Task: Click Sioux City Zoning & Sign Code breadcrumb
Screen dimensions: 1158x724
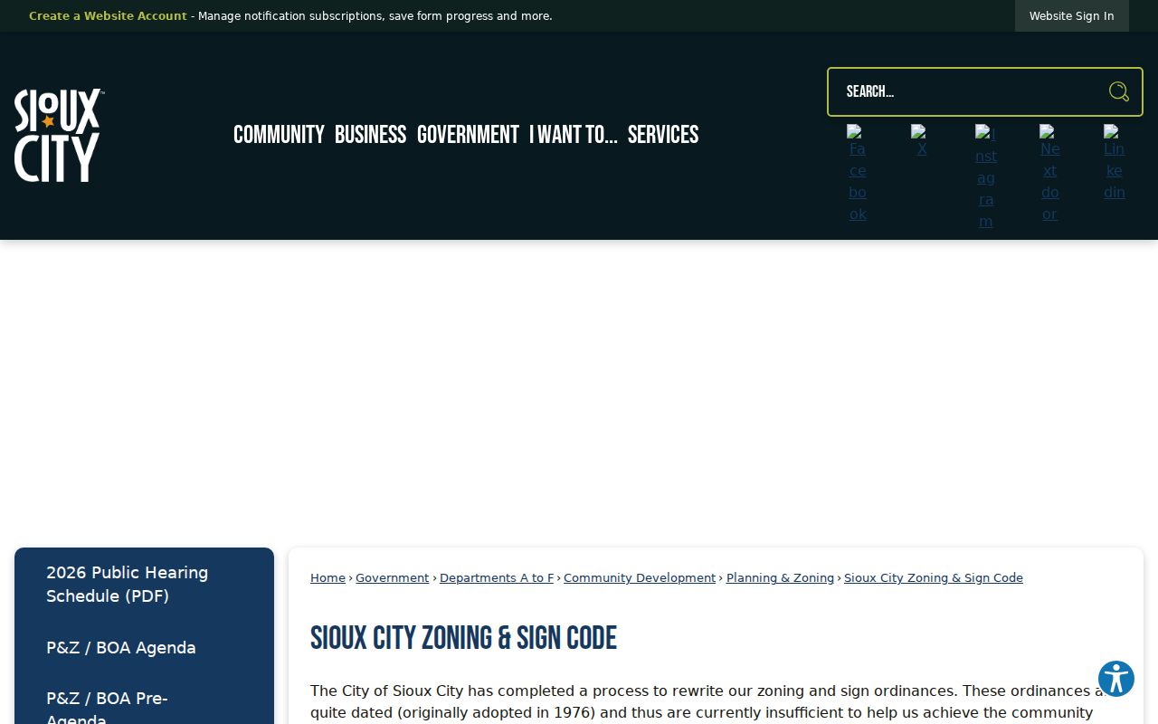Action: tap(934, 578)
